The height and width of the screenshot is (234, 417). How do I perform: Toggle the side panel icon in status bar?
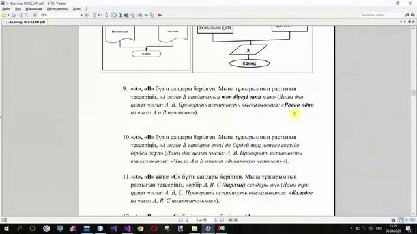click(x=4, y=220)
